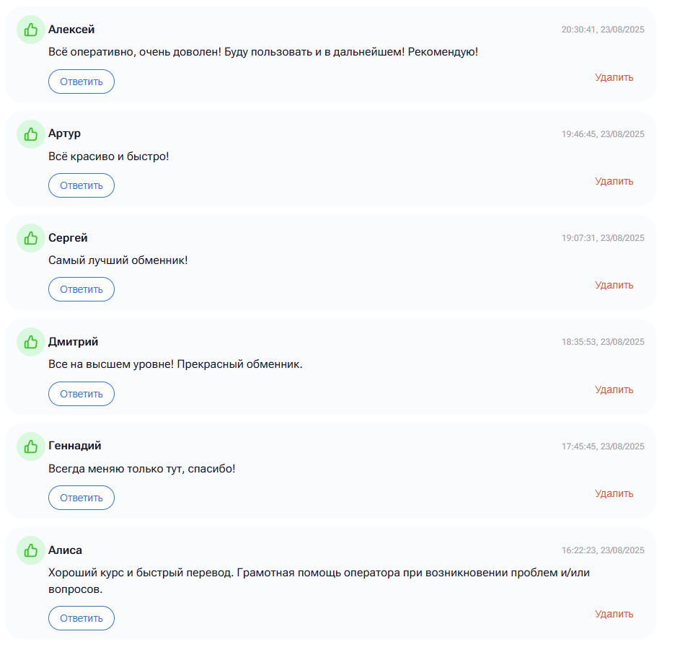Image resolution: width=680 pixels, height=647 pixels.
Task: Delete Геннадий's review via Удалить
Action: click(x=614, y=493)
